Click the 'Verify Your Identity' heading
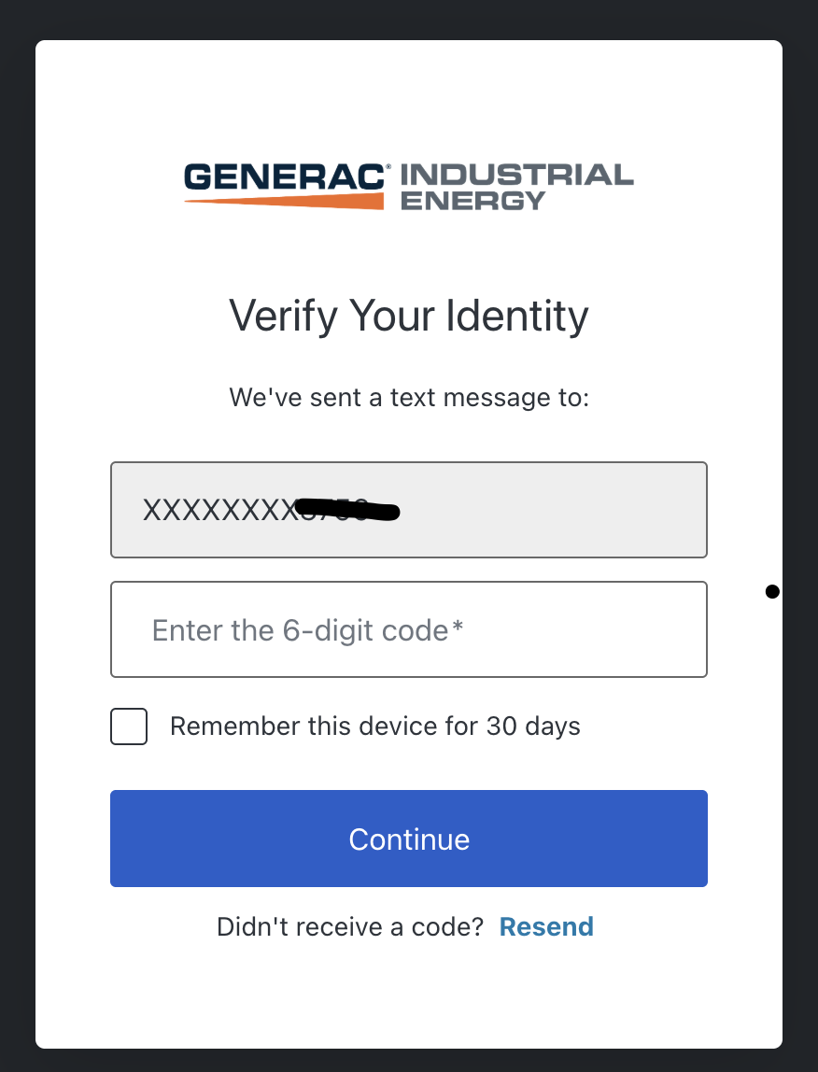818x1072 pixels. point(408,316)
